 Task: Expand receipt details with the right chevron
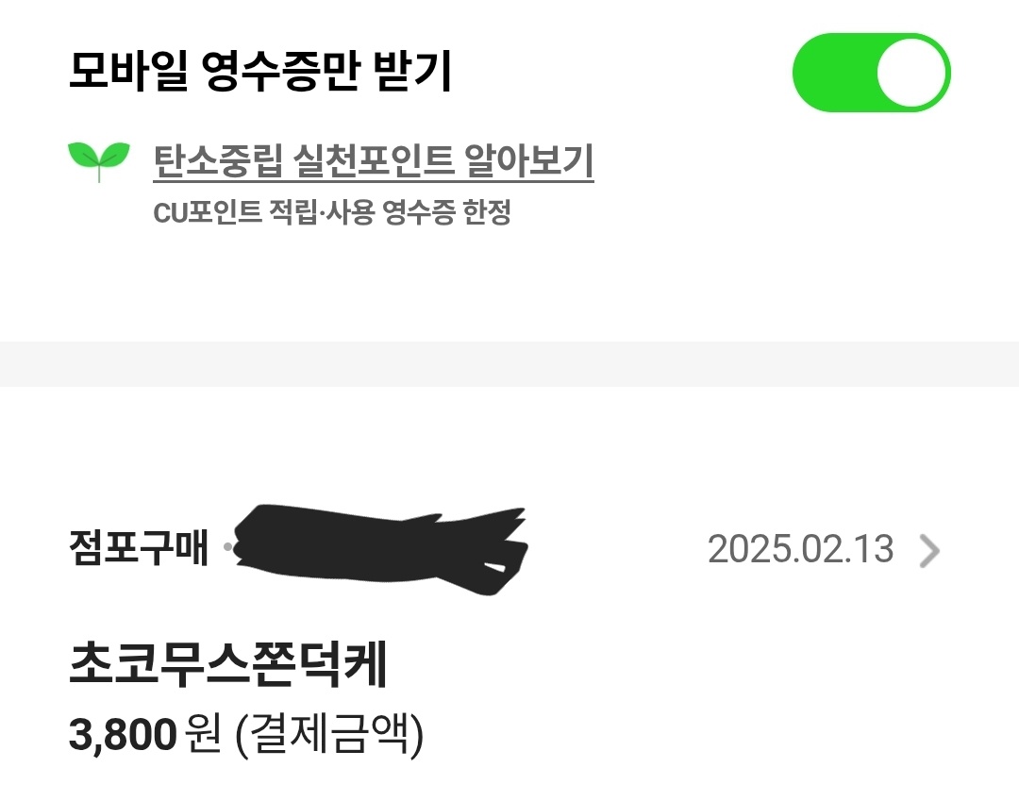point(929,550)
